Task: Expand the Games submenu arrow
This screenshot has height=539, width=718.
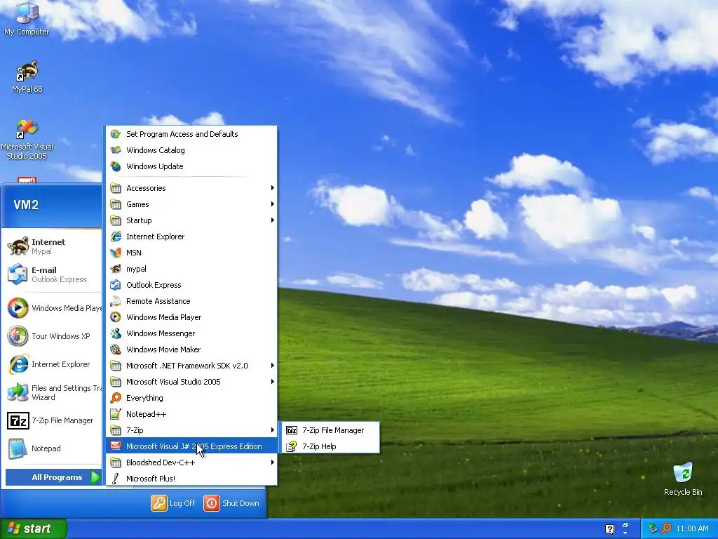Action: (x=273, y=204)
